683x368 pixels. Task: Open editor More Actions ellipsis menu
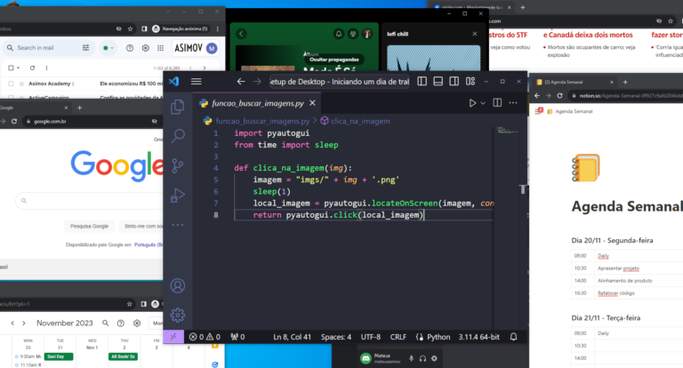(513, 103)
